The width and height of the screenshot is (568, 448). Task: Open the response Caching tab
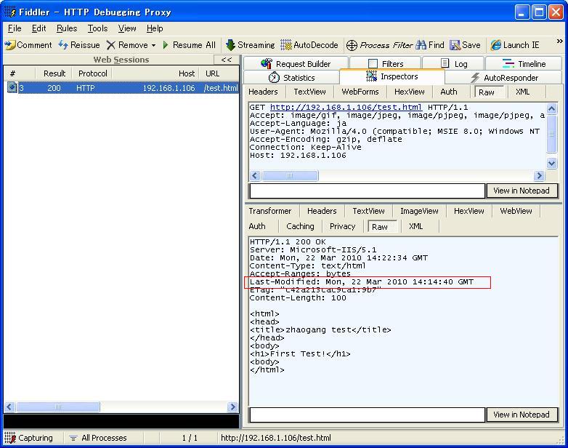pos(300,226)
